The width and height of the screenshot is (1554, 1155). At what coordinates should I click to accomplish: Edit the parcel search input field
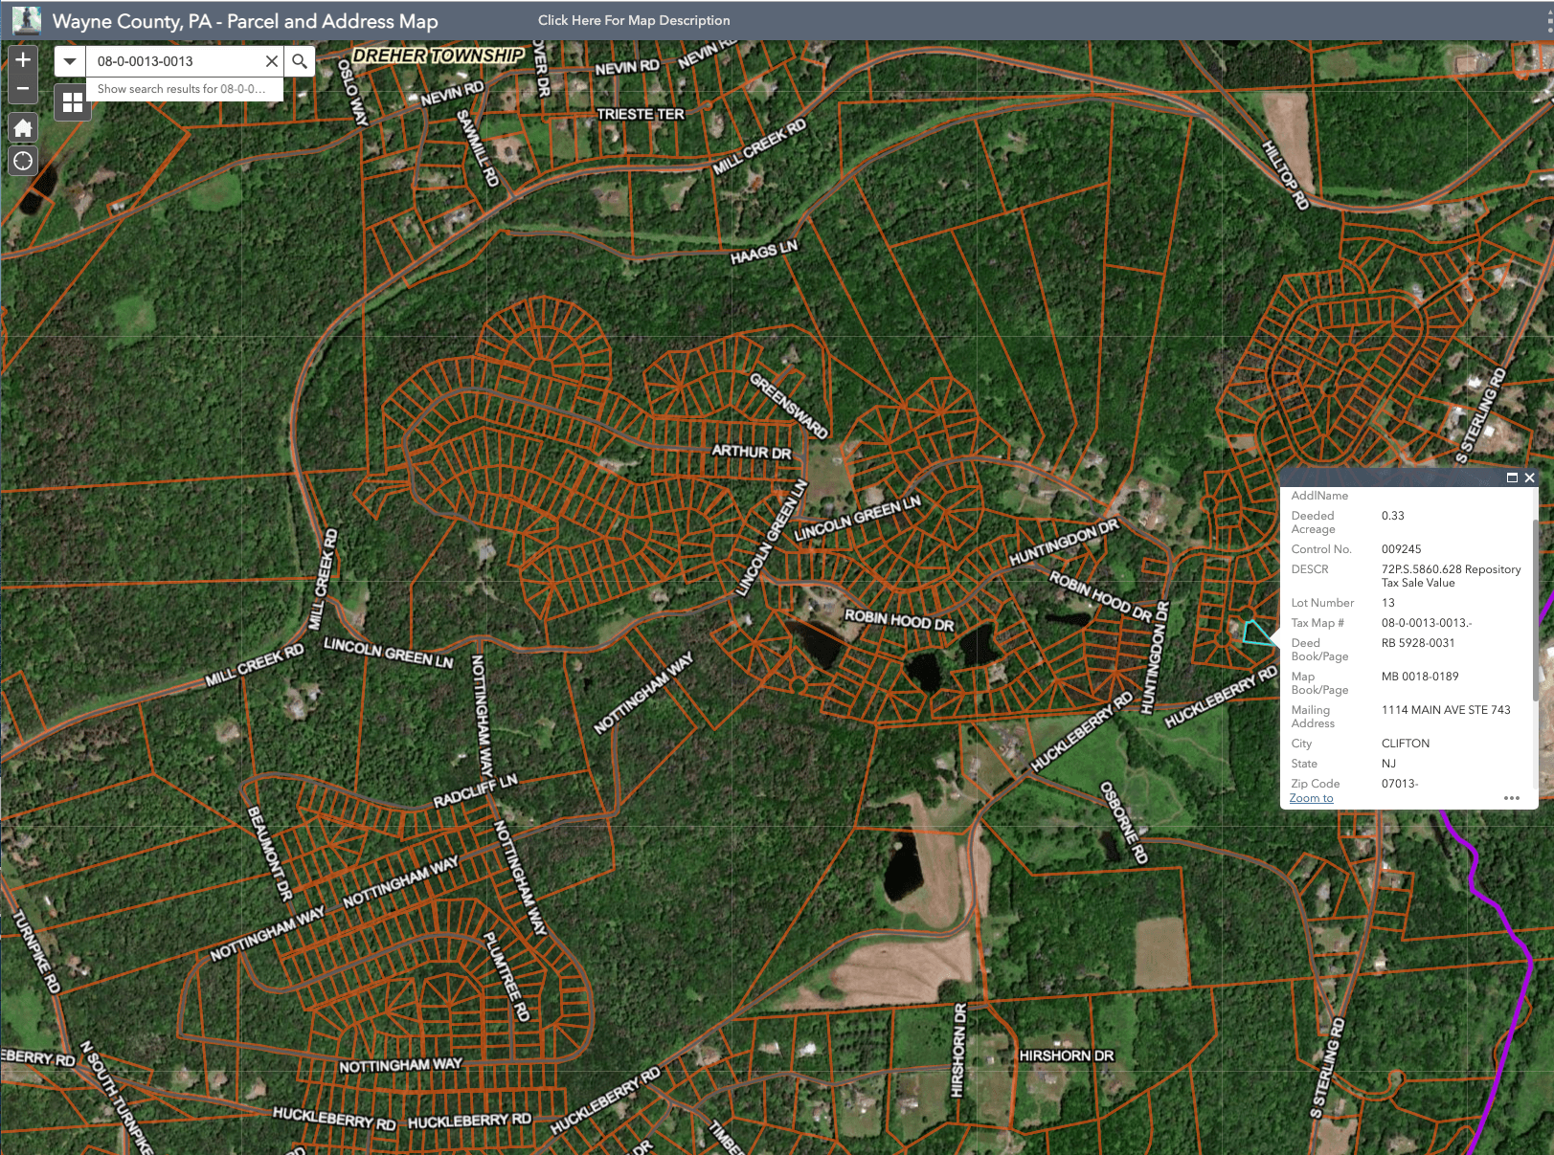click(x=175, y=61)
